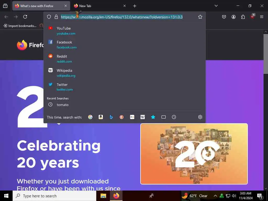Click the 20 years heart collage image
The width and height of the screenshot is (268, 201).
(x=194, y=154)
